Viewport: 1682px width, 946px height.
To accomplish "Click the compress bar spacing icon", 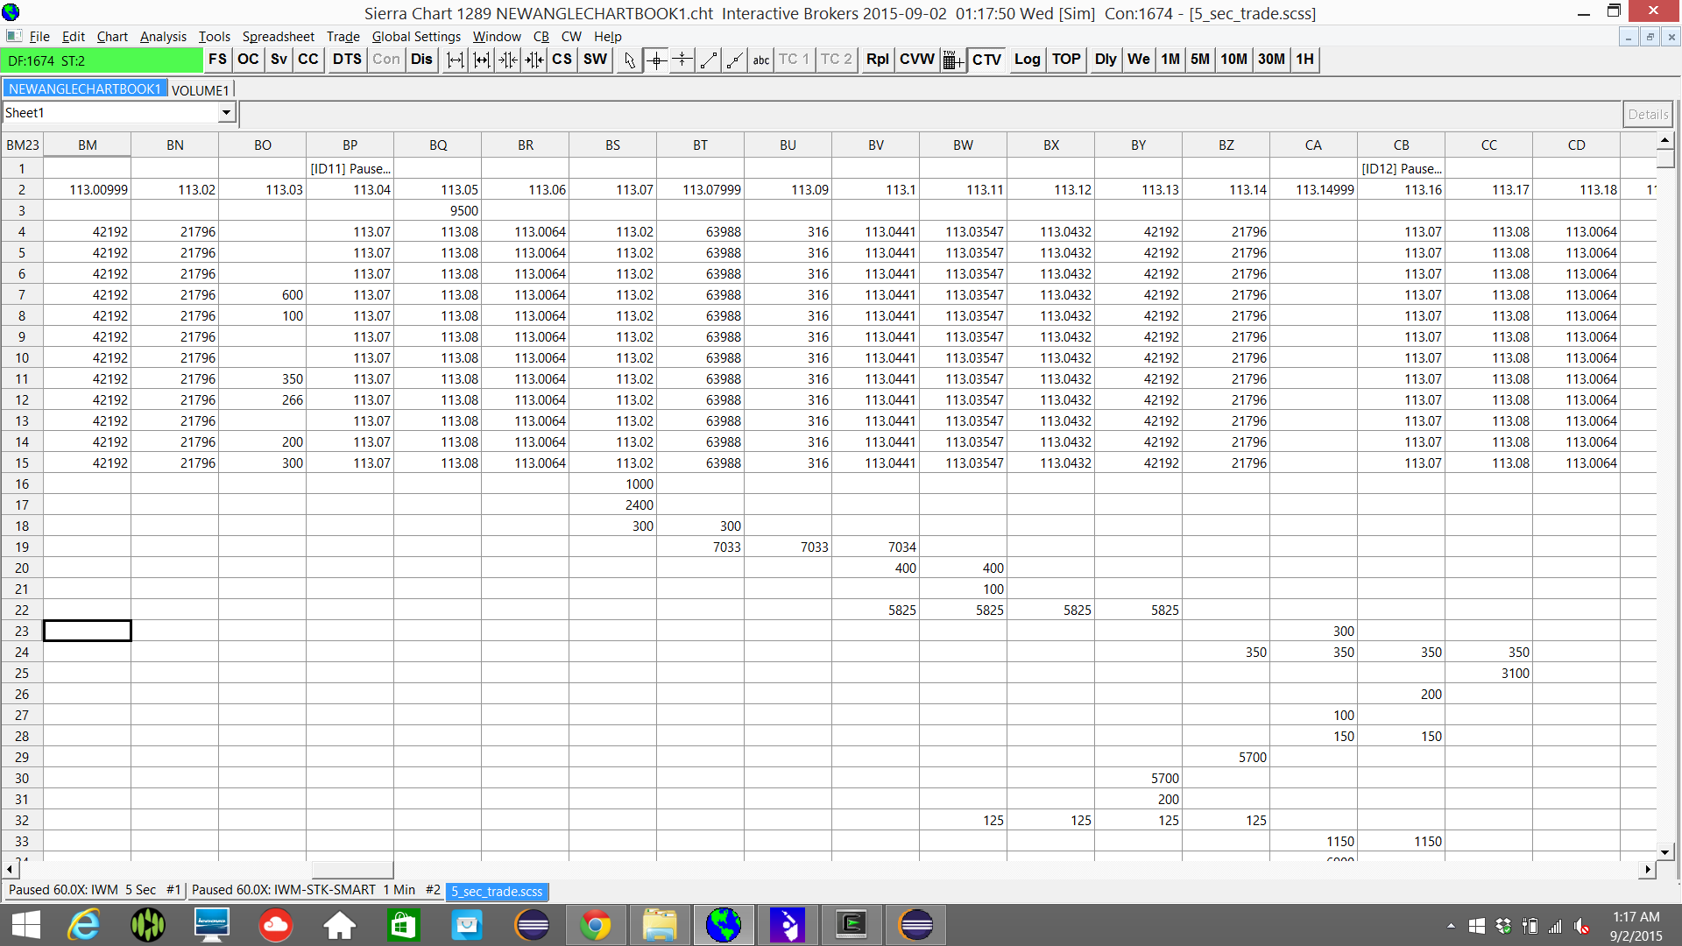I will click(x=507, y=60).
